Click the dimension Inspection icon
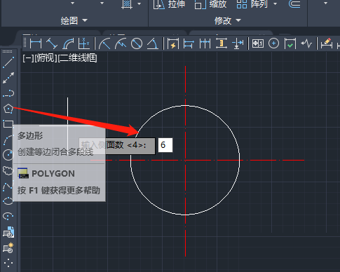The width and height of the screenshot is (340, 272). (290, 43)
